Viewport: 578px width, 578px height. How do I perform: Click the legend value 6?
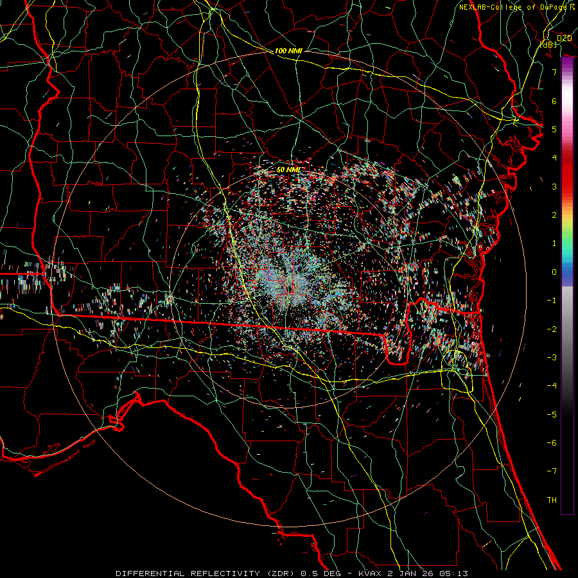point(554,101)
